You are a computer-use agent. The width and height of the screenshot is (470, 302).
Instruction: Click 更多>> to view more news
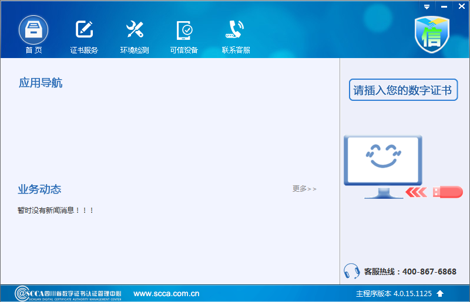[304, 189]
